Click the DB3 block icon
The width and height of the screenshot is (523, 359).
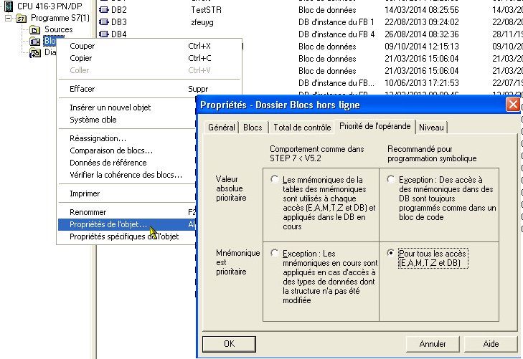(103, 22)
